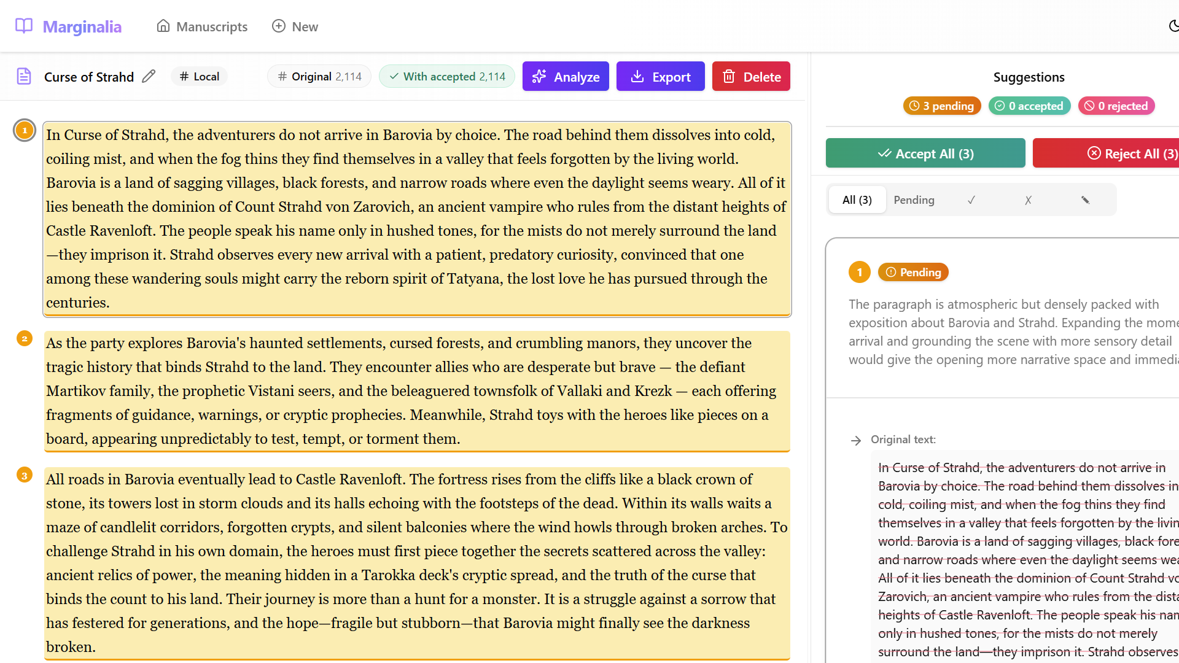Switch to Pending tab
The height and width of the screenshot is (663, 1179).
pyautogui.click(x=914, y=200)
